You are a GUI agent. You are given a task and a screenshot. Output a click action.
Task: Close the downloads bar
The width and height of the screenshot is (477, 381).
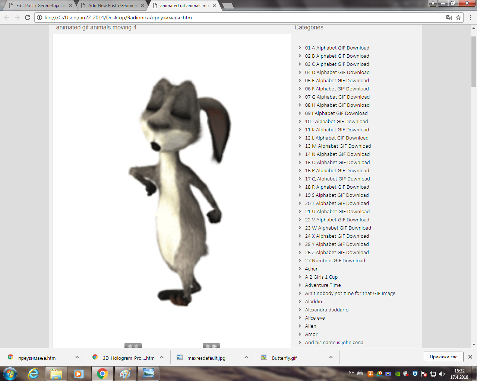coord(470,357)
